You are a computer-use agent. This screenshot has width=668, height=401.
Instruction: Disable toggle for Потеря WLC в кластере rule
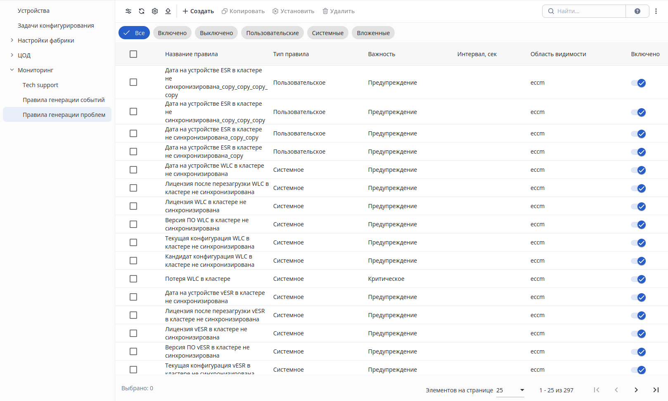pyautogui.click(x=638, y=279)
